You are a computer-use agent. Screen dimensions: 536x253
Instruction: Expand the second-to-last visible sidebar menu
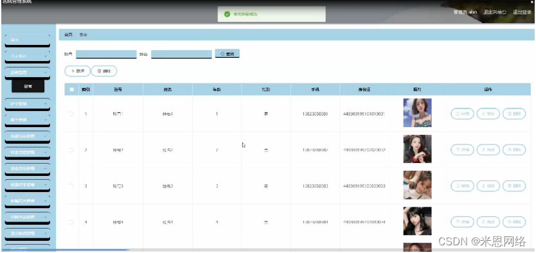28,234
